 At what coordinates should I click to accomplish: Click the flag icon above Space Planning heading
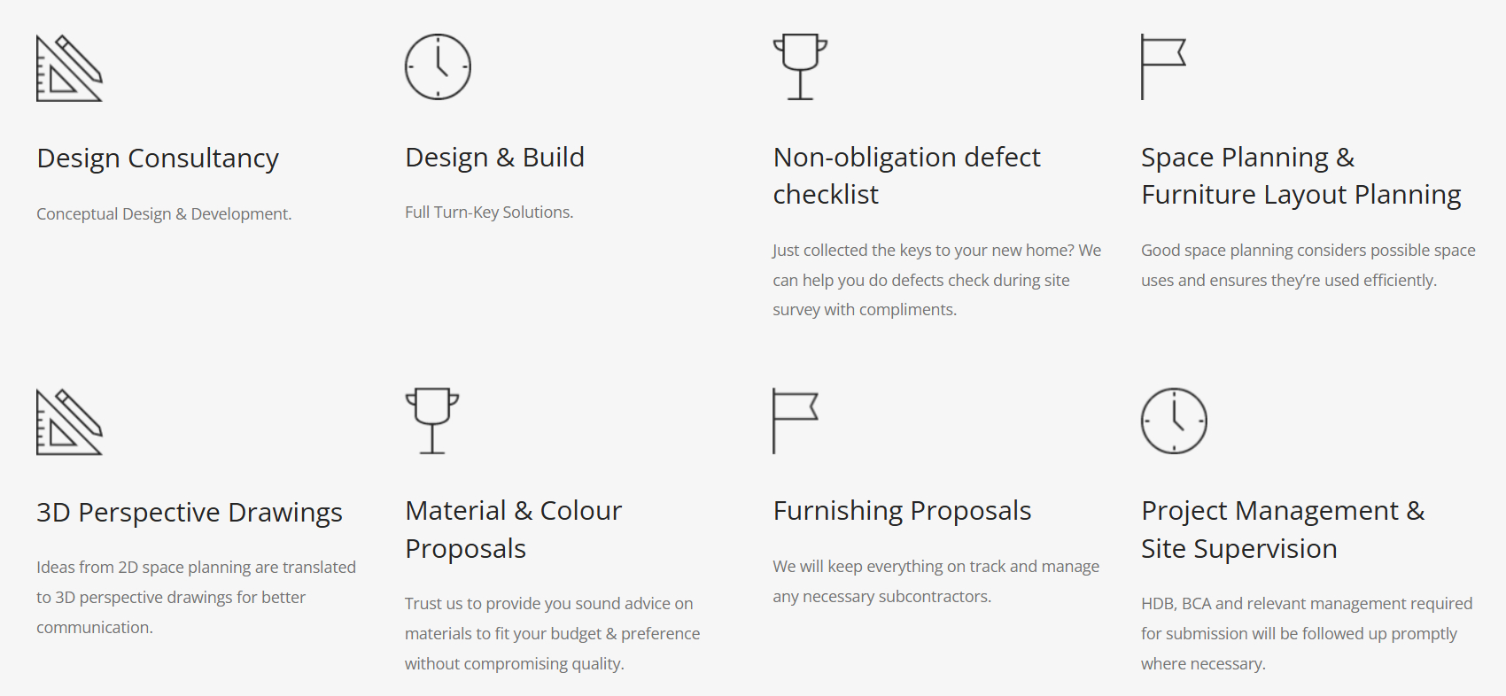coord(1163,67)
